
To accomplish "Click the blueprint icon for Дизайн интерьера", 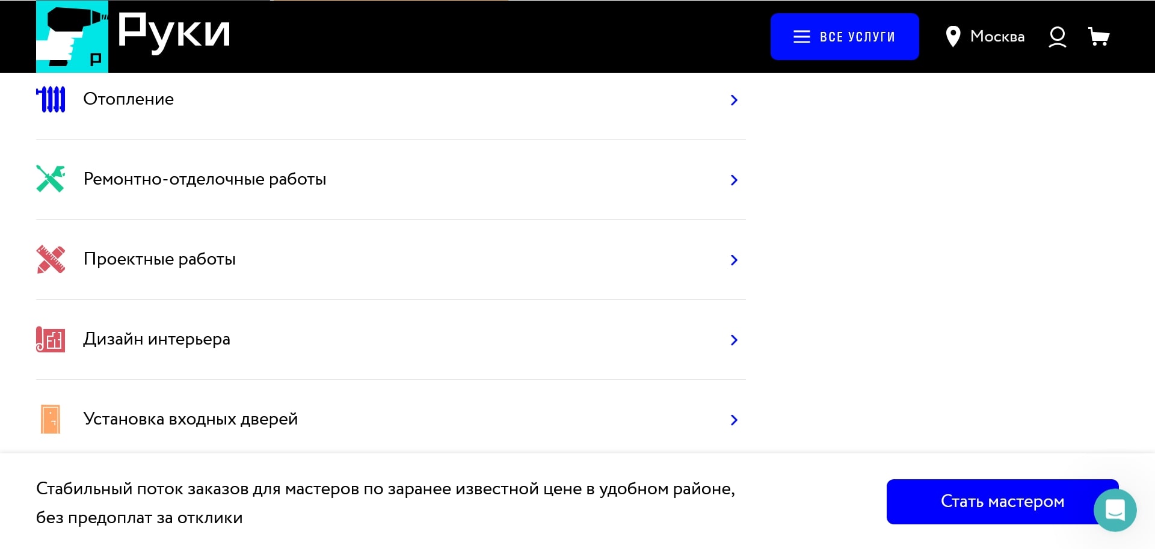I will pyautogui.click(x=51, y=339).
